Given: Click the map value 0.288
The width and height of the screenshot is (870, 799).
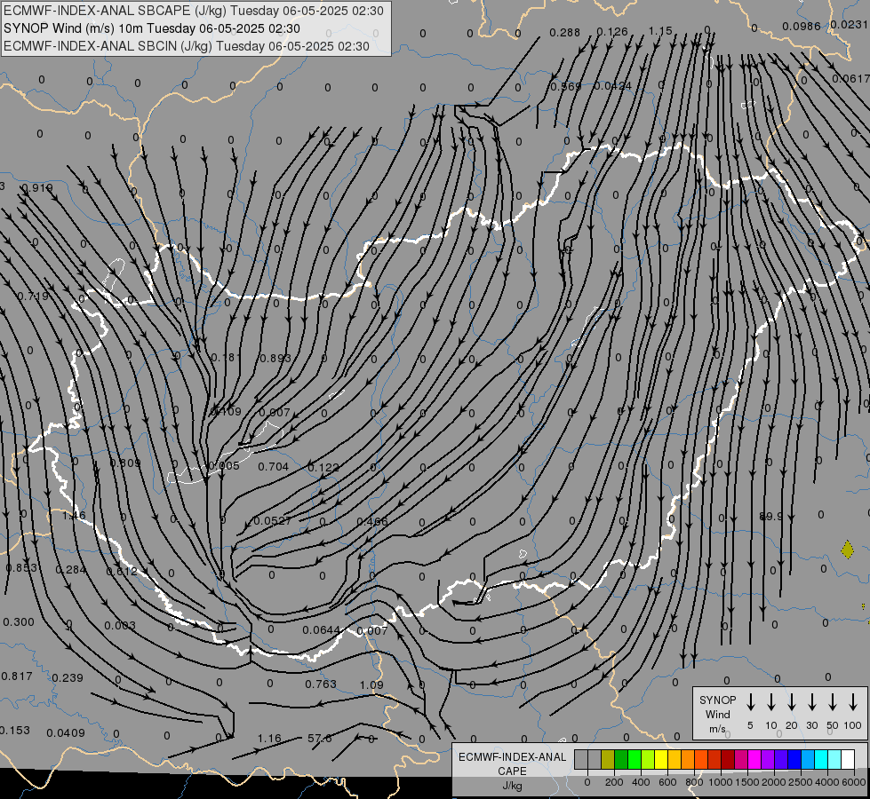Looking at the screenshot, I should click(x=564, y=33).
